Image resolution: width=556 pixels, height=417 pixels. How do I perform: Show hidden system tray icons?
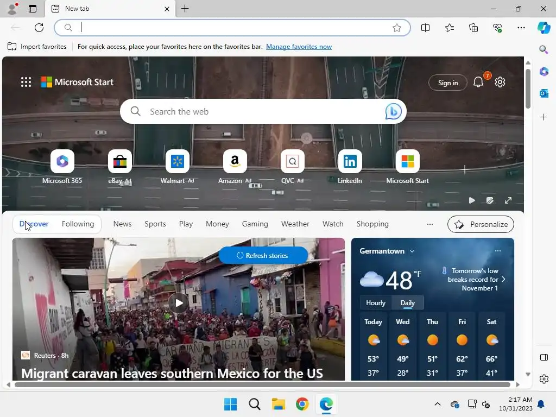click(438, 404)
